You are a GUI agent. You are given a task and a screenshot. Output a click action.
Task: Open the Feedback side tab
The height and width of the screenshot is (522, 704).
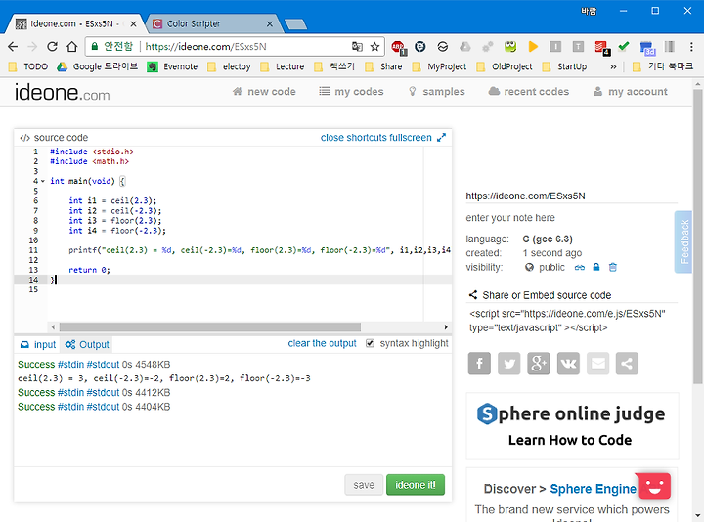pyautogui.click(x=683, y=241)
